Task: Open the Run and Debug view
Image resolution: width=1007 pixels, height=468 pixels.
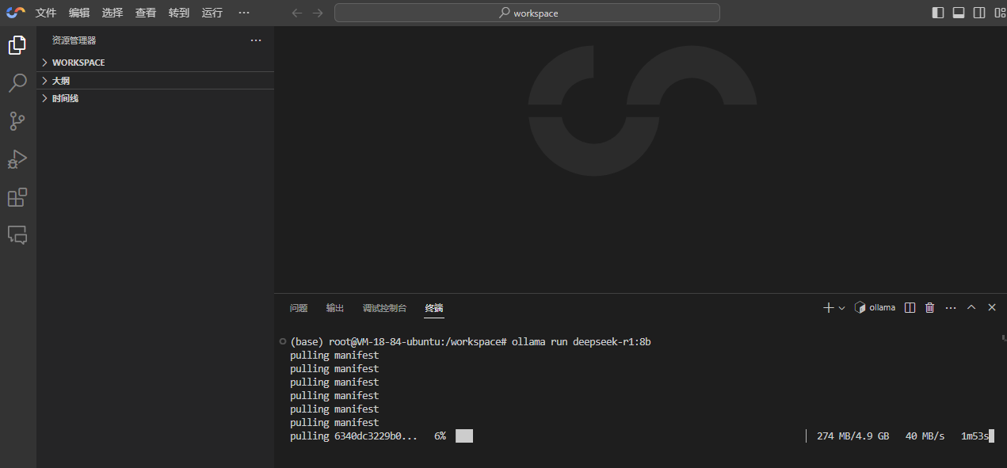Action: click(17, 159)
